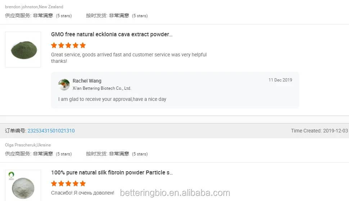The image size is (349, 201).
Task: Click the first star of the ecklonia review
Action: tap(54, 45)
